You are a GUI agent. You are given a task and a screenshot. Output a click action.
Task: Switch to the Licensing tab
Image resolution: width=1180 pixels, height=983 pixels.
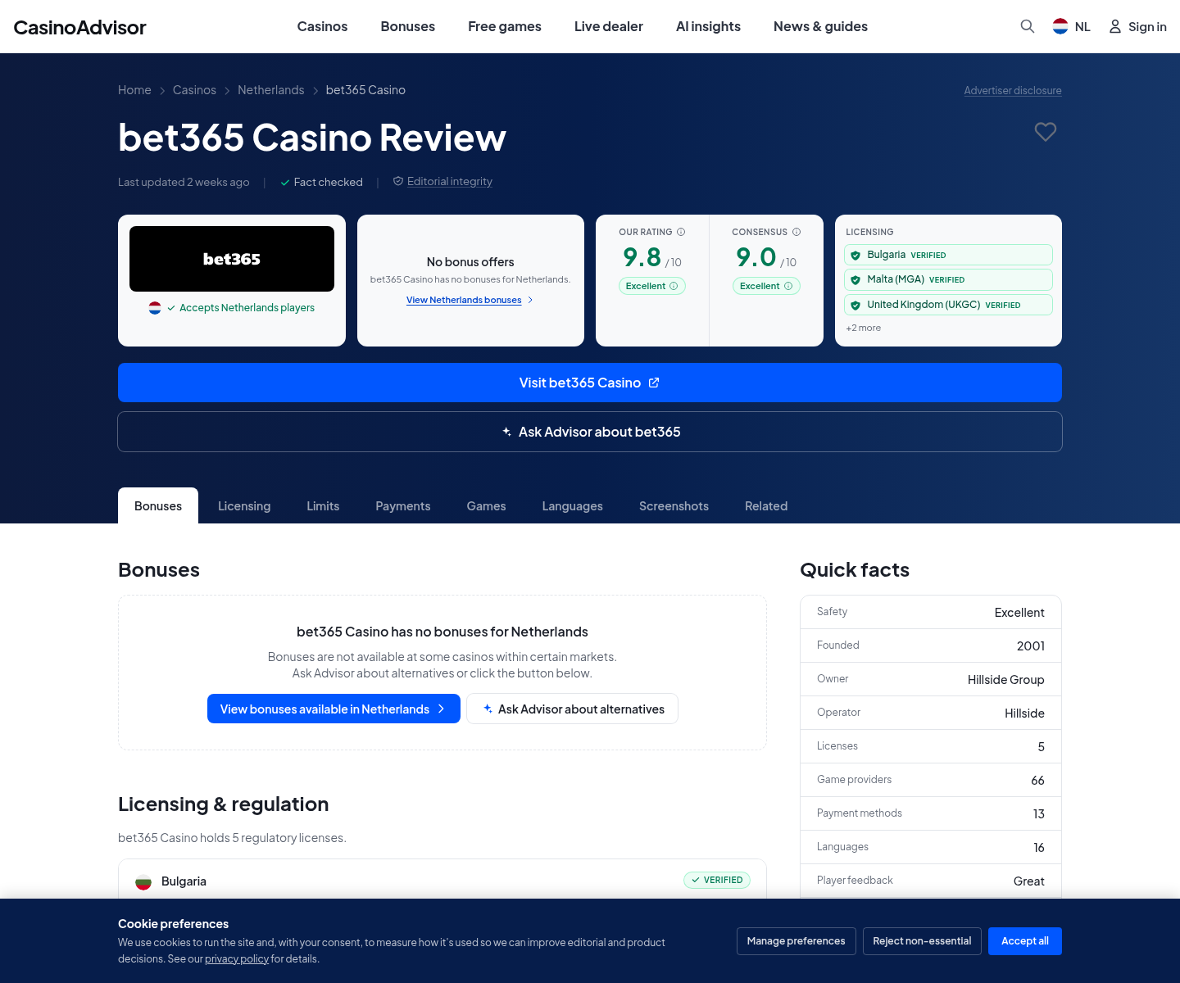(244, 506)
